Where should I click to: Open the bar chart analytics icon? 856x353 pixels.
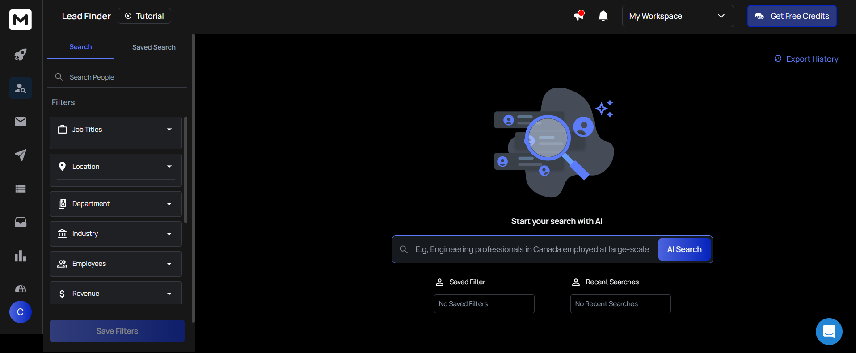click(x=21, y=256)
